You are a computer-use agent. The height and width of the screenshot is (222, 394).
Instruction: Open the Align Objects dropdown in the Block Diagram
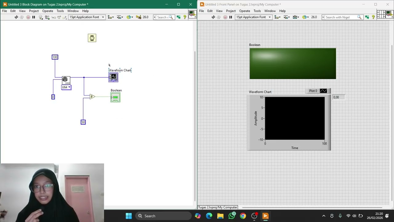[111, 17]
